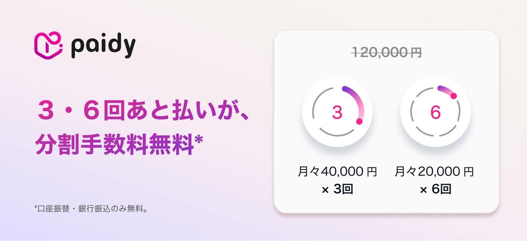Click the 月々20,000 円 monthly amount

point(434,171)
